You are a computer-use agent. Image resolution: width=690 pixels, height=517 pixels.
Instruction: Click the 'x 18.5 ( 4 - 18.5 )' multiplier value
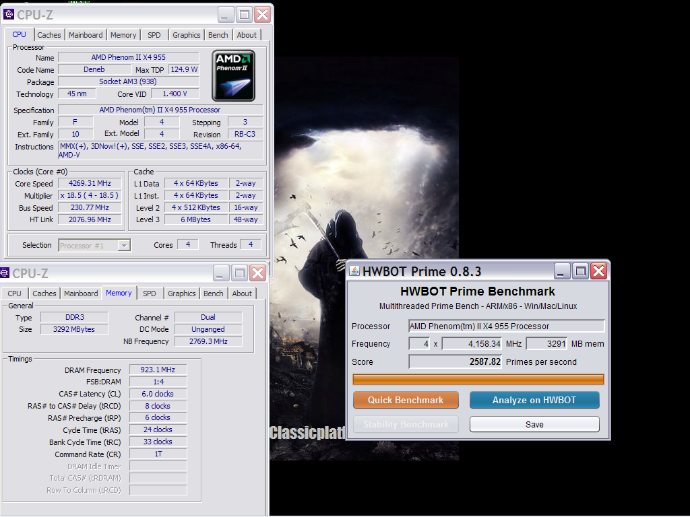pyautogui.click(x=90, y=195)
